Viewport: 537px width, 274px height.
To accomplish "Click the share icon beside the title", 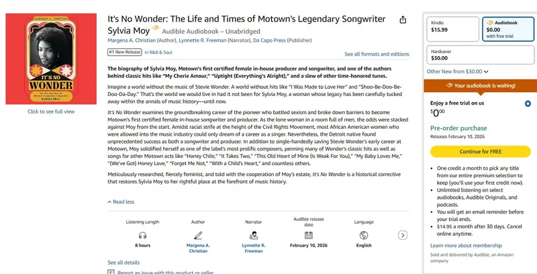I will [x=403, y=20].
